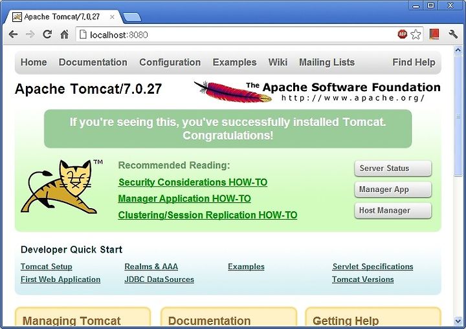The width and height of the screenshot is (466, 329).
Task: Click the scrollbar up arrow
Action: 458,50
